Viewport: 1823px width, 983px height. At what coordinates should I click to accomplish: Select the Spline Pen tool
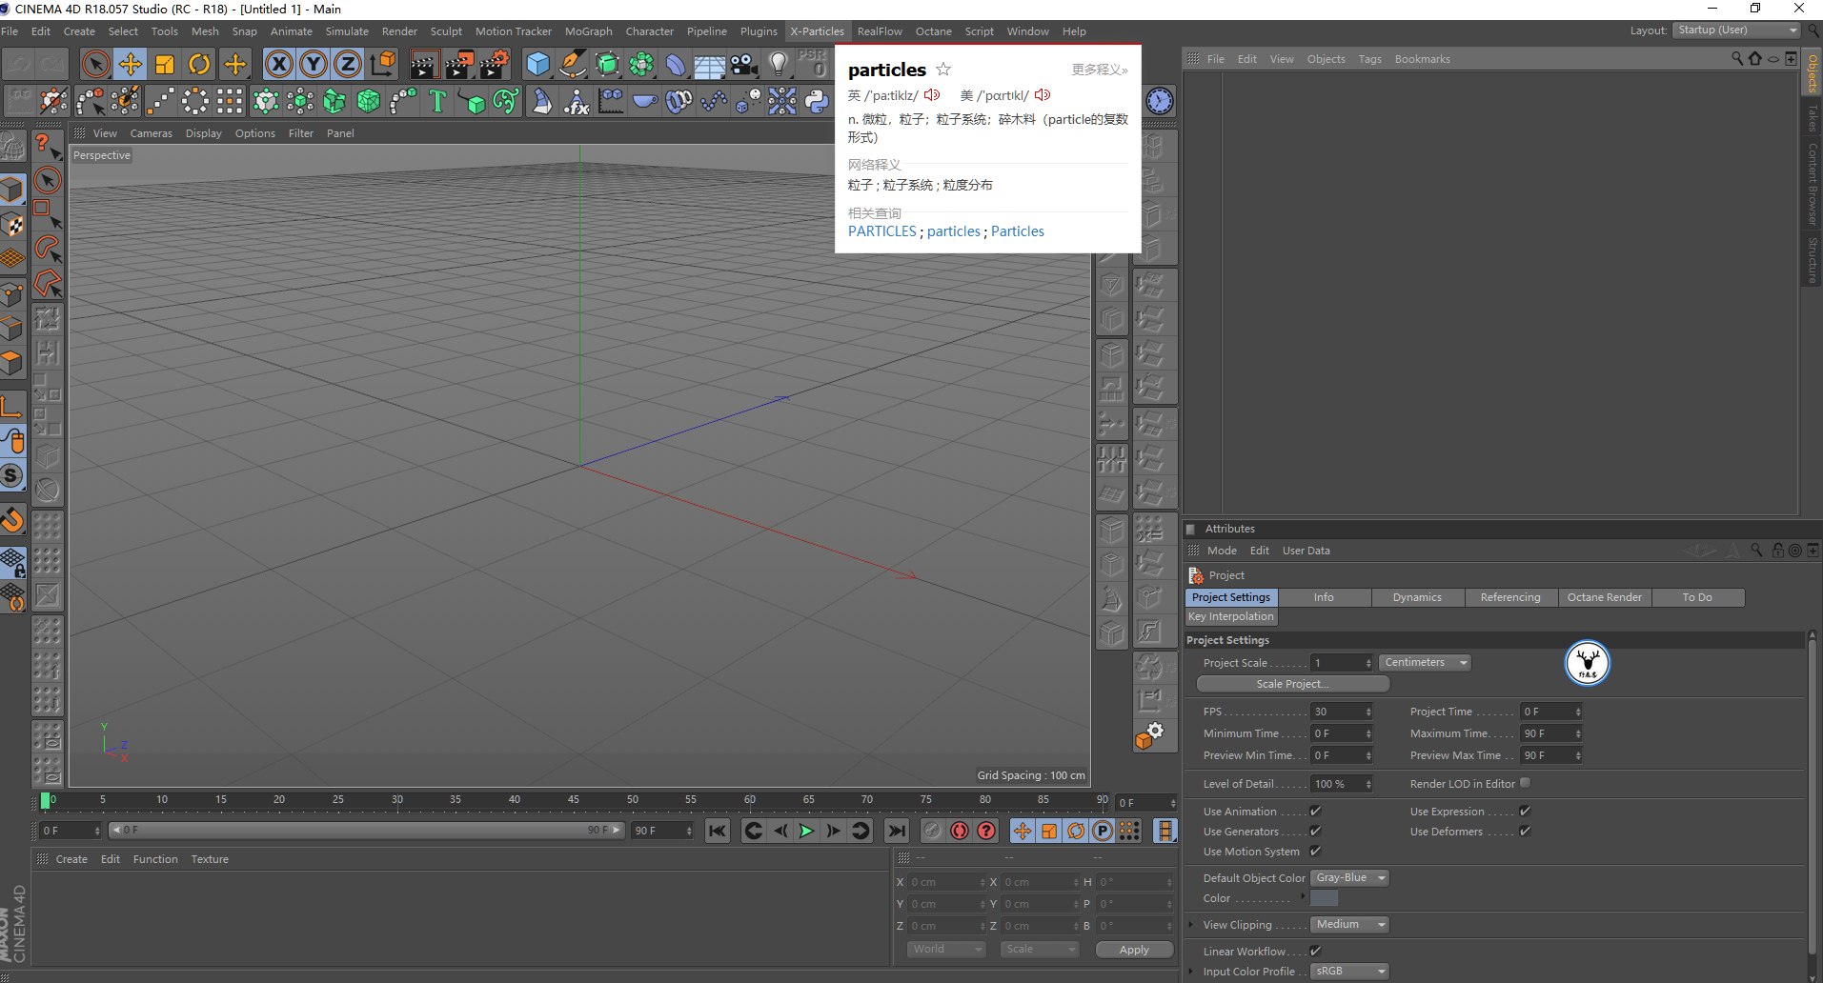[572, 65]
